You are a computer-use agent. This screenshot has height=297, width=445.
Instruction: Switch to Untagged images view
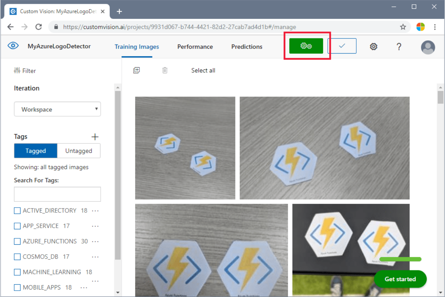78,151
